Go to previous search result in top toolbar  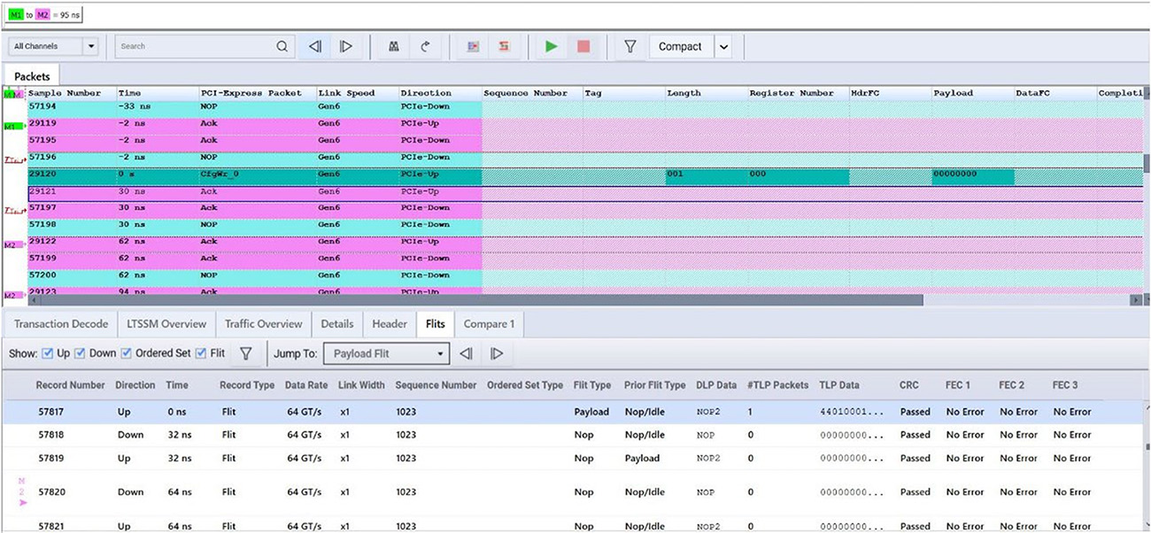point(314,47)
